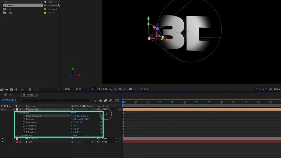Click Reset Exposure icon

[x=119, y=89]
